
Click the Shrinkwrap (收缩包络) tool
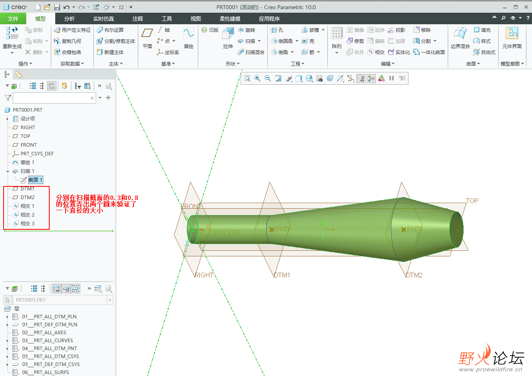click(68, 52)
